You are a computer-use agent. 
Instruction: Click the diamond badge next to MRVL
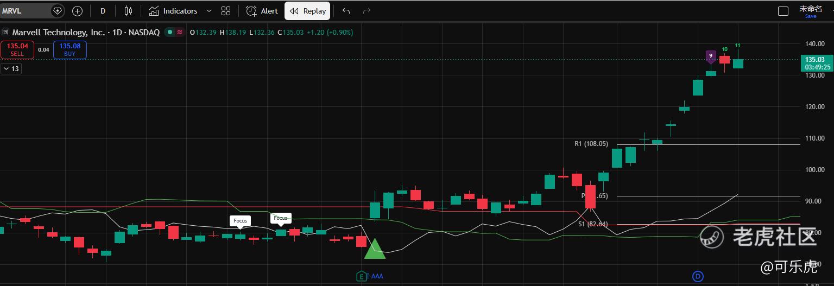(58, 11)
